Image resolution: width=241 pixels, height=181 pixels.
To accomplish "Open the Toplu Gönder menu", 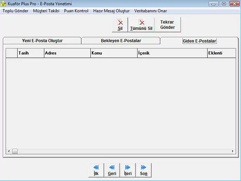I will click(15, 11).
